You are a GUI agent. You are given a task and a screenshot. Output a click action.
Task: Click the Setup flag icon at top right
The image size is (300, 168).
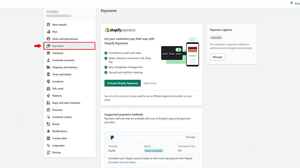292,3
